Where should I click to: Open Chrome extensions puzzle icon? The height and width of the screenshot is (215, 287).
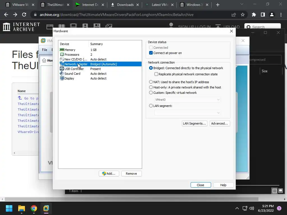tap(254, 15)
